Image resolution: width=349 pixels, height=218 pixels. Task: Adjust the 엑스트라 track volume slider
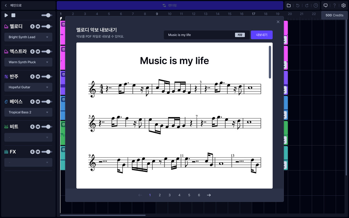coord(47,52)
